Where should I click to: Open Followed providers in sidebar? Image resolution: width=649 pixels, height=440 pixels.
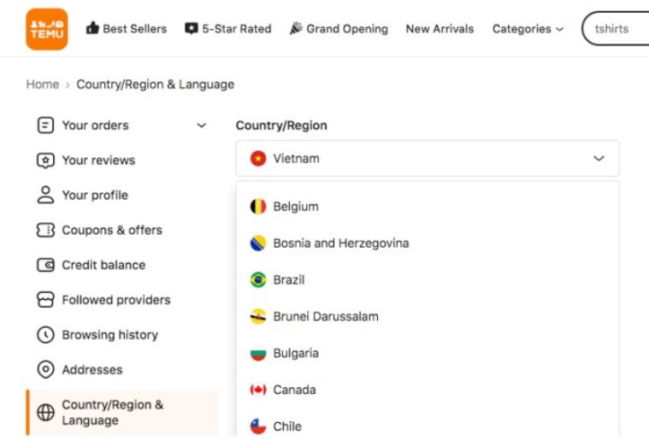[x=116, y=300]
